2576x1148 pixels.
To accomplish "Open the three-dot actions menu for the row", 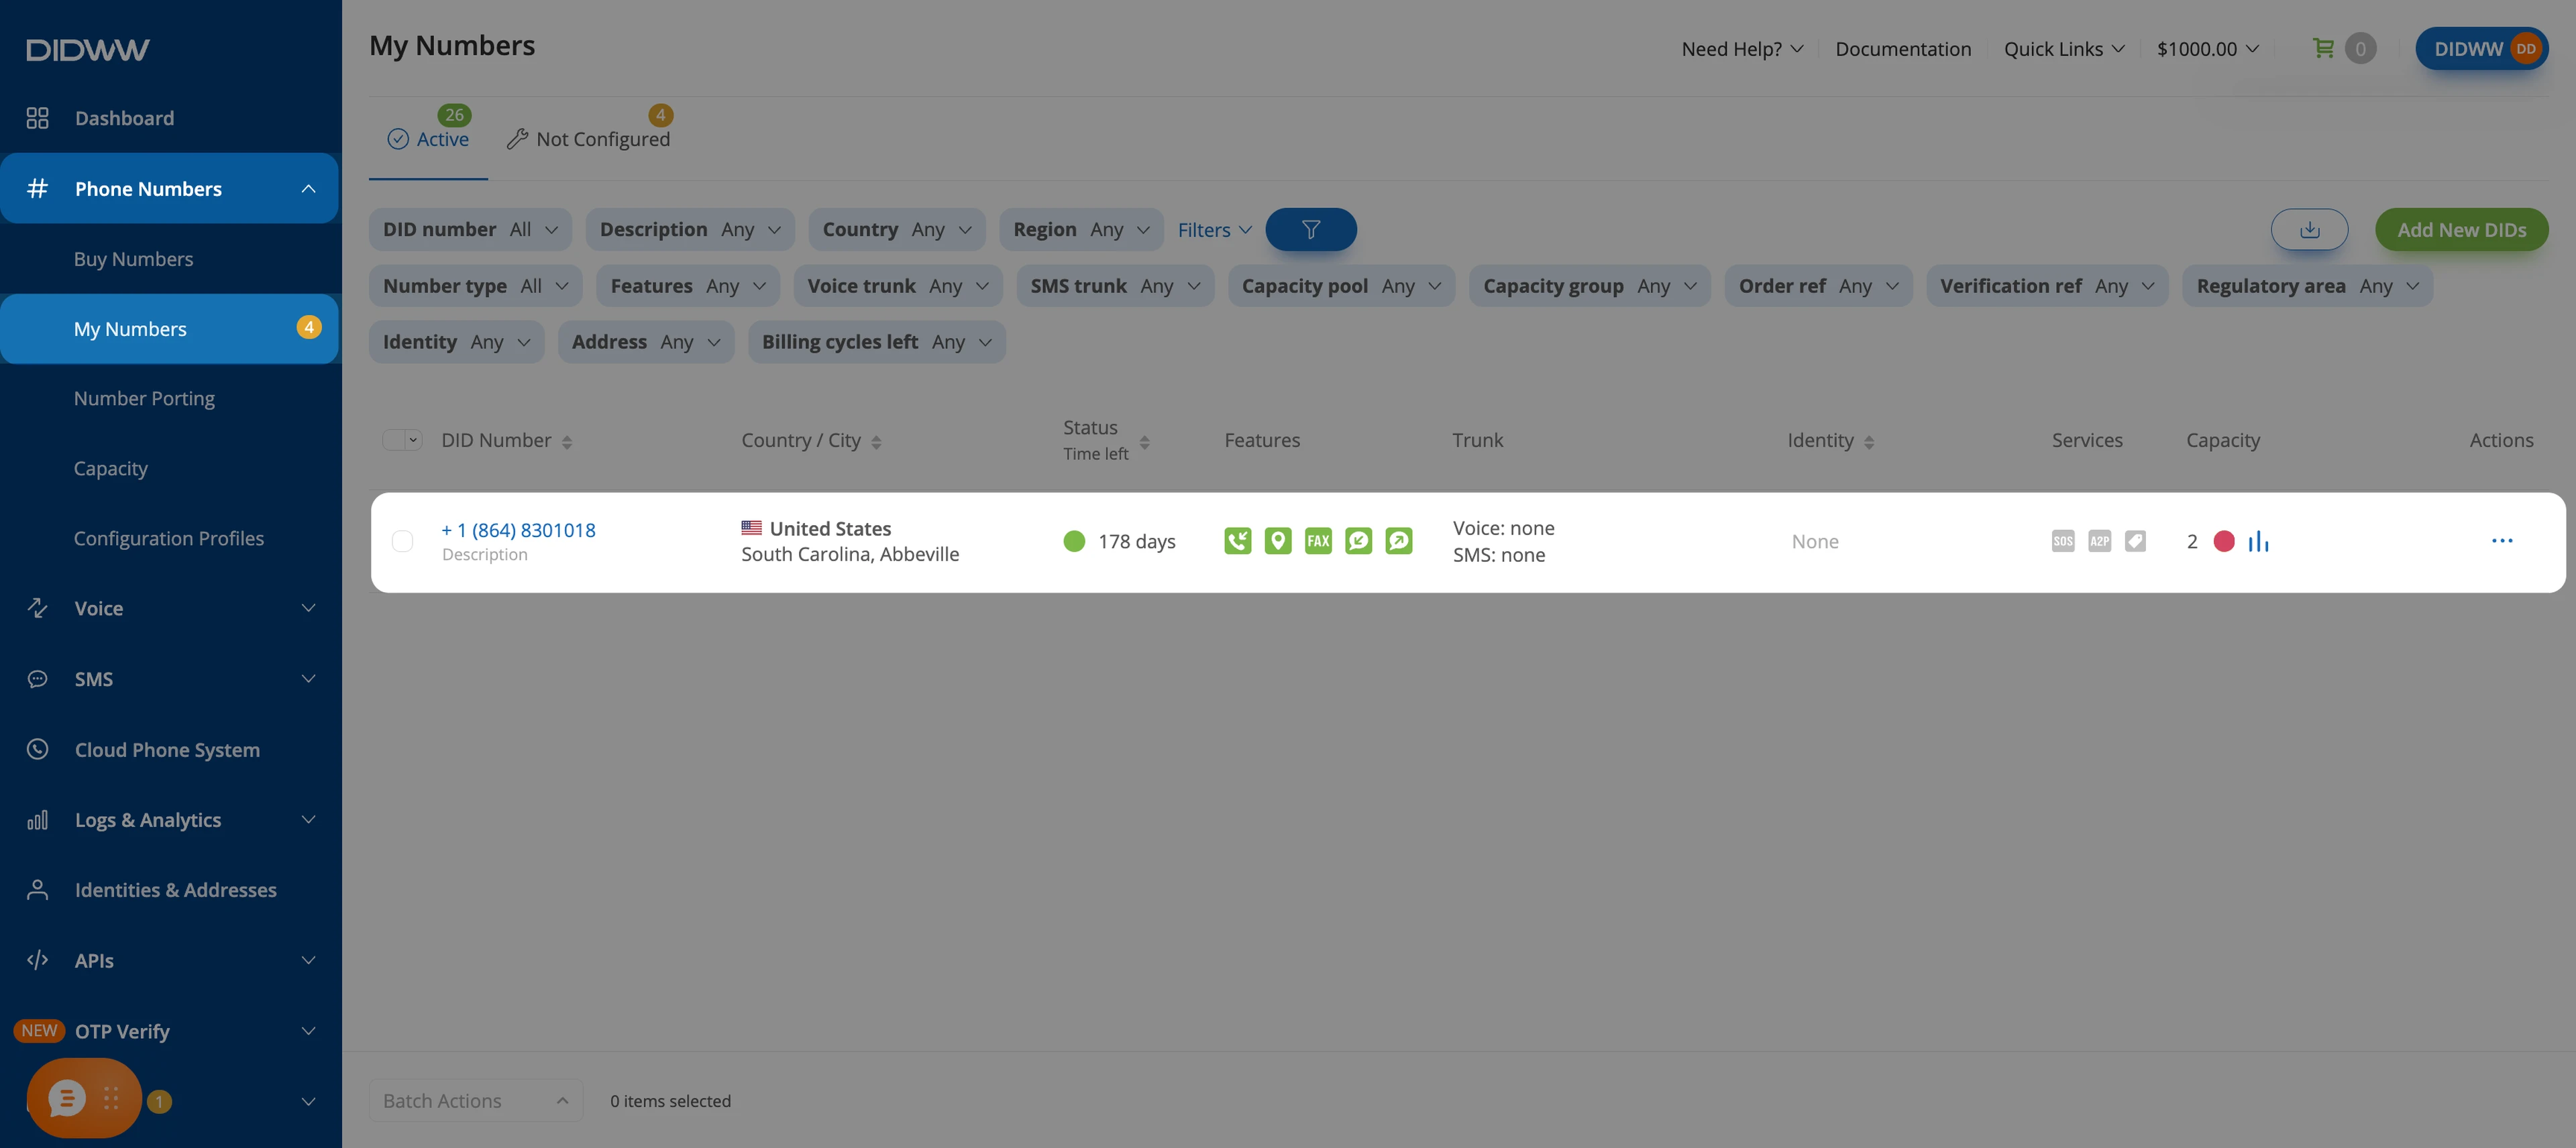I will 2502,541.
